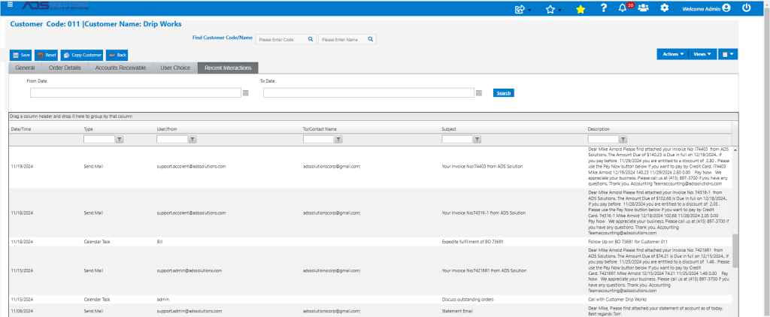Screen dimensions: 770x317
Task: Expand the arrow beside the outlined star
Action: pos(559,11)
